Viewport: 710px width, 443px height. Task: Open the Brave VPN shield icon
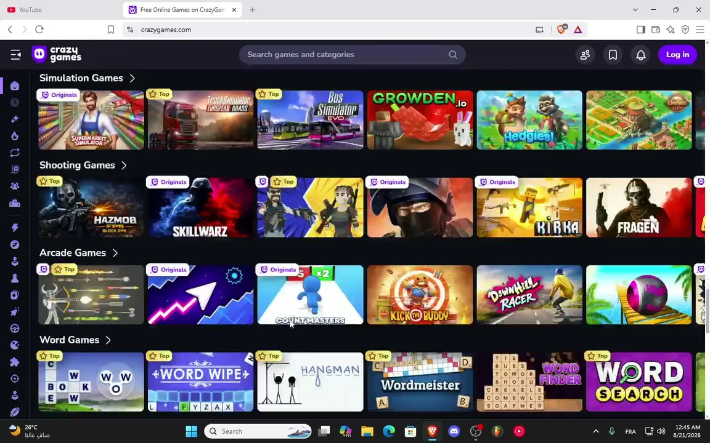(x=685, y=30)
